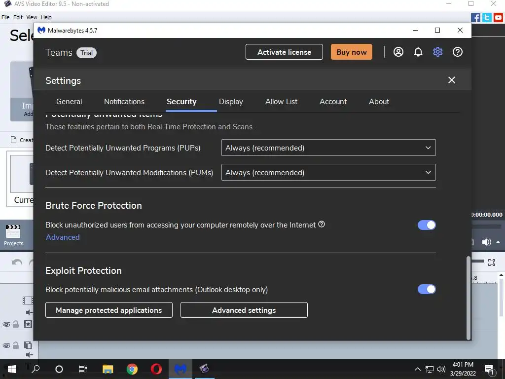Viewport: 505px width, 379px height.
Task: Toggle malicious email attachments blocking switch
Action: (427, 289)
